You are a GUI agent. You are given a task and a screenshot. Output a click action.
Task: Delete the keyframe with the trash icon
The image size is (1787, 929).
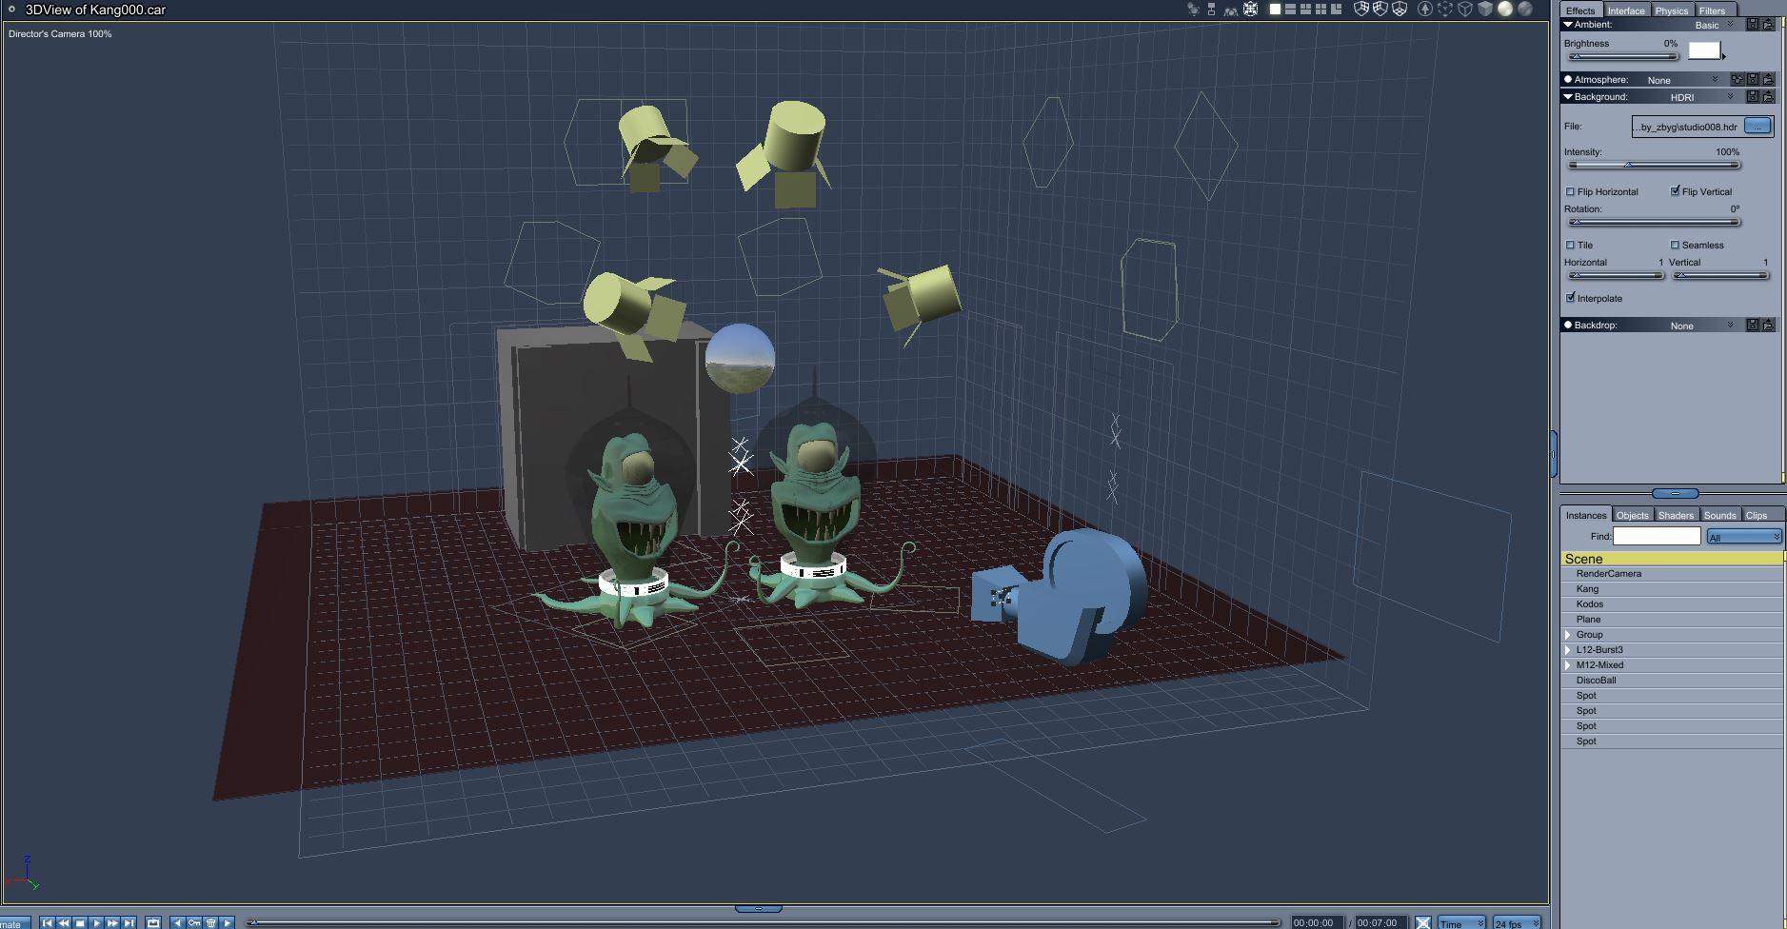[x=210, y=922]
